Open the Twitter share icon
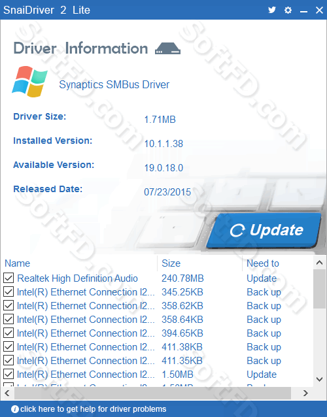The width and height of the screenshot is (327, 417). point(271,10)
